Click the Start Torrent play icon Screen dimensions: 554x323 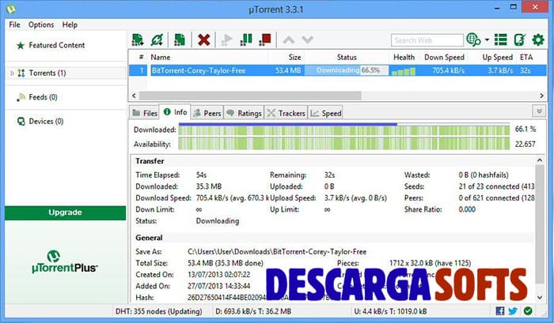point(226,39)
